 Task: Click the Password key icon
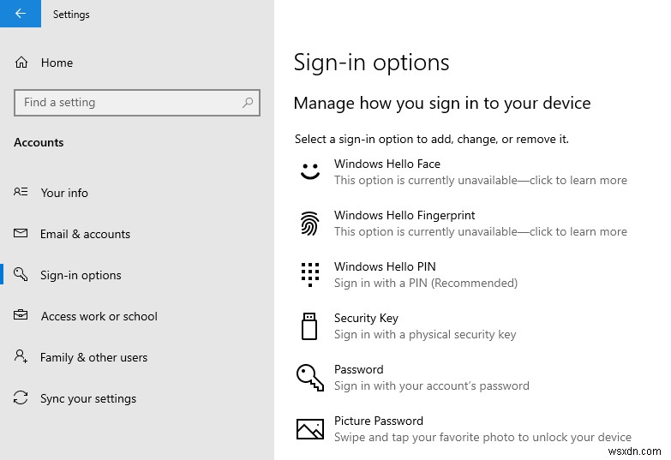[x=310, y=378]
